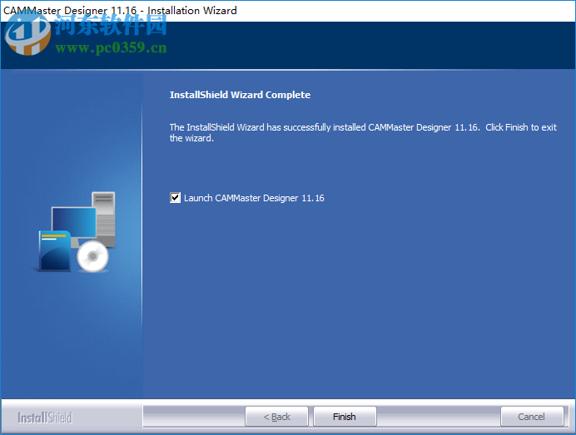This screenshot has width=576, height=435.
Task: Click the computer and disc installer graphic
Action: (x=75, y=232)
